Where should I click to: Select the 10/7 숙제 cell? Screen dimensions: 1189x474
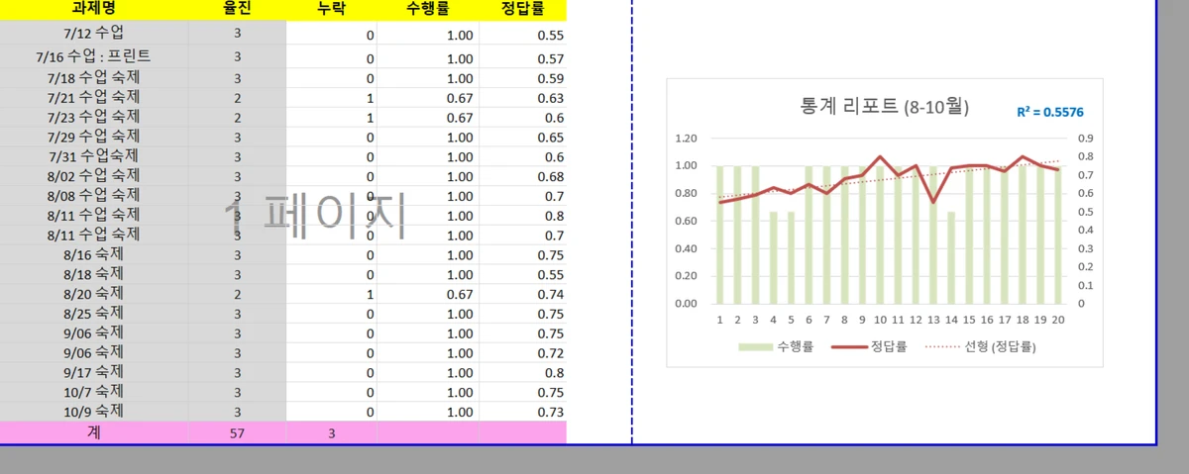pos(93,392)
